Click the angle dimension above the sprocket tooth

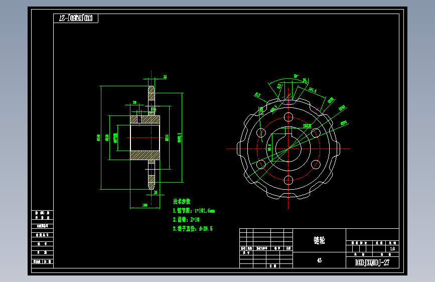[296, 76]
